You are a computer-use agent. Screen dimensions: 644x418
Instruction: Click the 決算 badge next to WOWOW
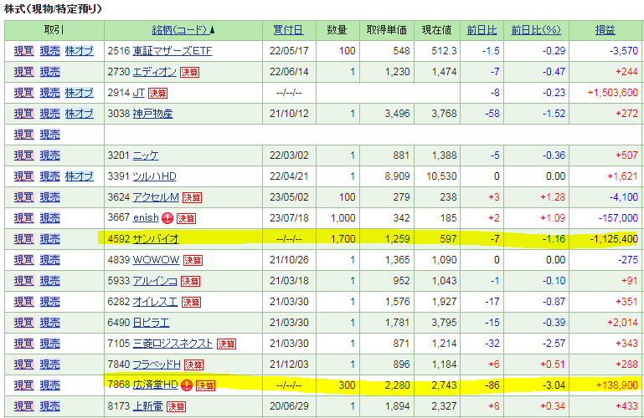coord(193,261)
